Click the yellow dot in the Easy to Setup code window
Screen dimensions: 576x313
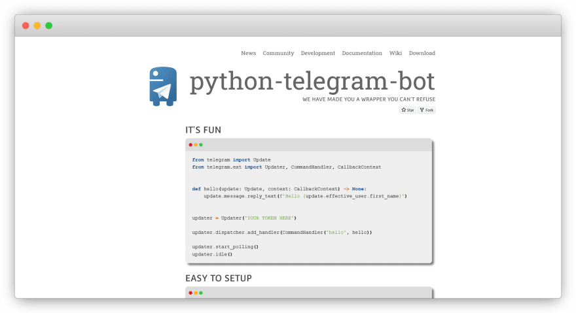(x=196, y=293)
